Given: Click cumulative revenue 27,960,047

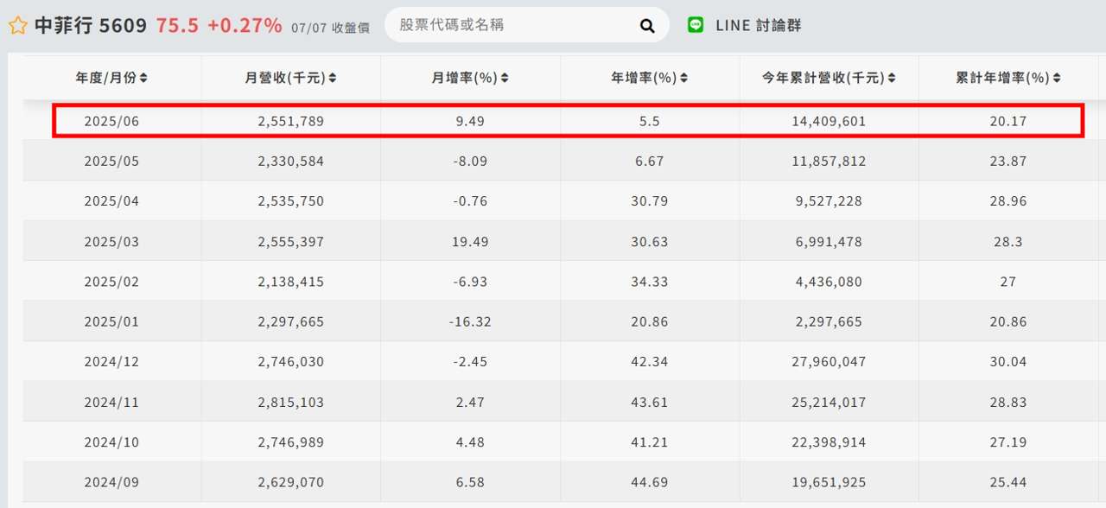Looking at the screenshot, I should [829, 362].
